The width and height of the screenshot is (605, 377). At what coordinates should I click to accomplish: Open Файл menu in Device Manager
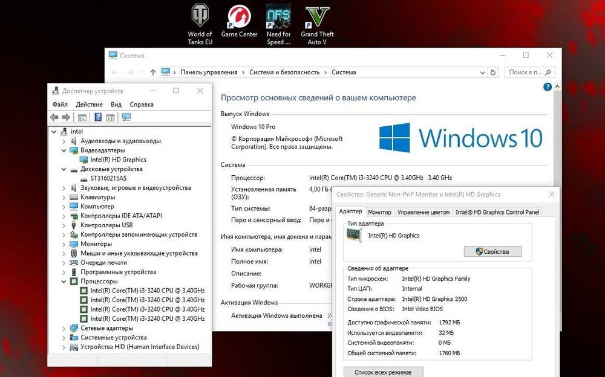pyautogui.click(x=60, y=105)
